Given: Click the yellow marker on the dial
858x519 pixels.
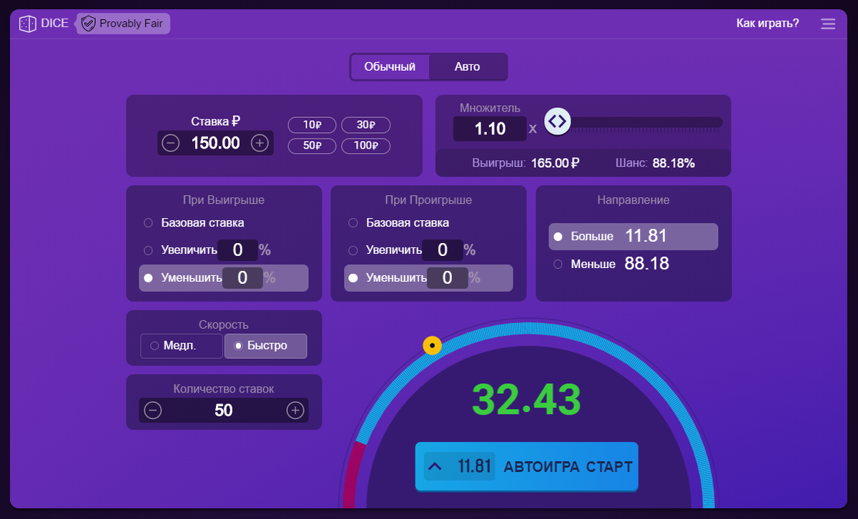Looking at the screenshot, I should pyautogui.click(x=432, y=346).
